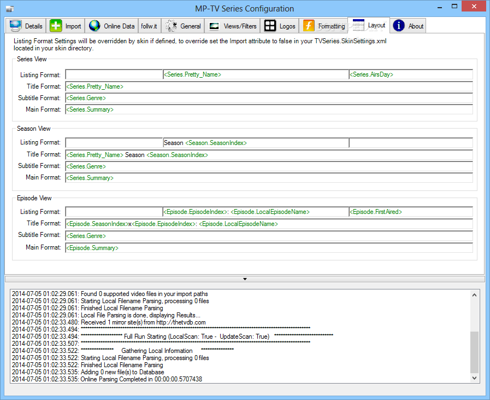Click the globe Online Data icon
490x400 pixels.
click(x=95, y=26)
